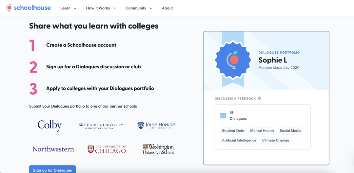Click the schoolhouse wordmark in the header
The height and width of the screenshot is (173, 354).
[32, 8]
